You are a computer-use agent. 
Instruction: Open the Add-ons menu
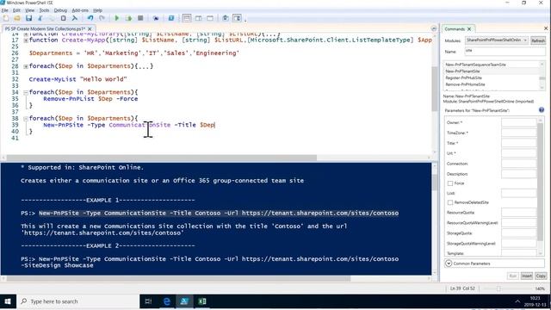coord(80,10)
